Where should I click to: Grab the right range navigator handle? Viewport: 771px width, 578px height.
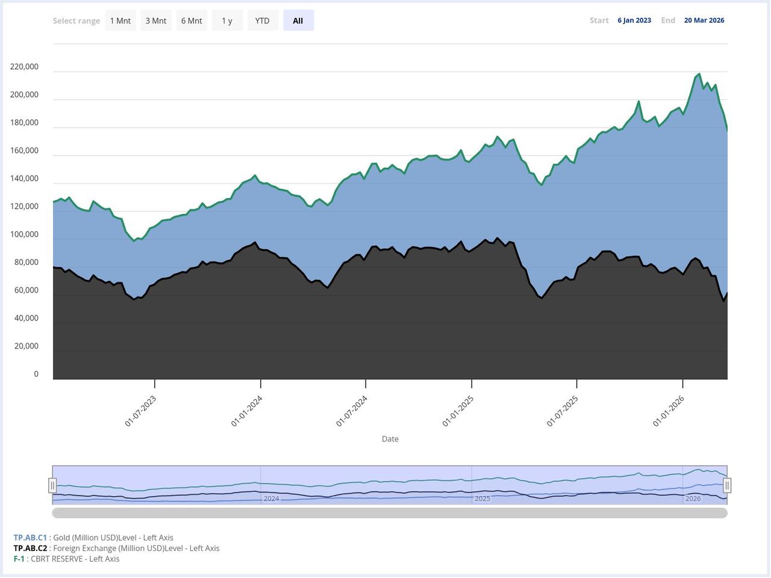[727, 485]
